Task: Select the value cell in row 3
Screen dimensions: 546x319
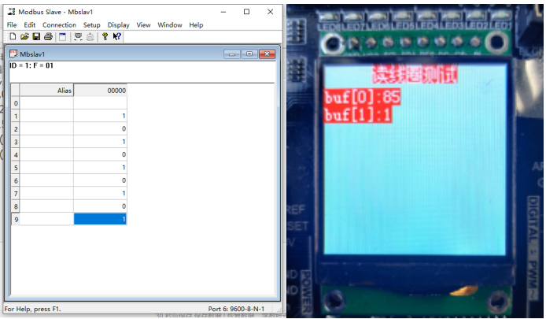Action: [100, 142]
